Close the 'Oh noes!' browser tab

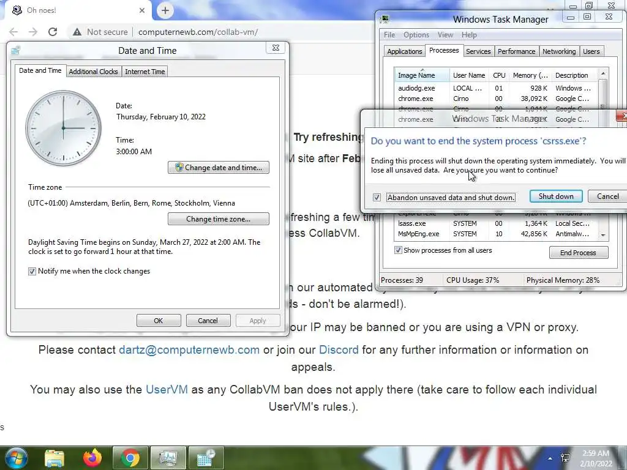tap(142, 10)
